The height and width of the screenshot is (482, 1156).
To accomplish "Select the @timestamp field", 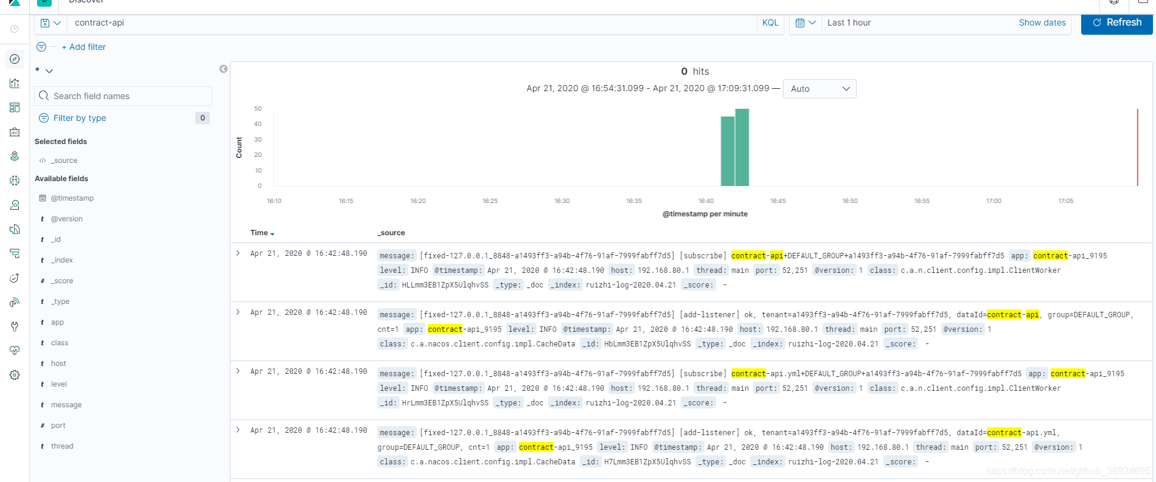I will [72, 198].
